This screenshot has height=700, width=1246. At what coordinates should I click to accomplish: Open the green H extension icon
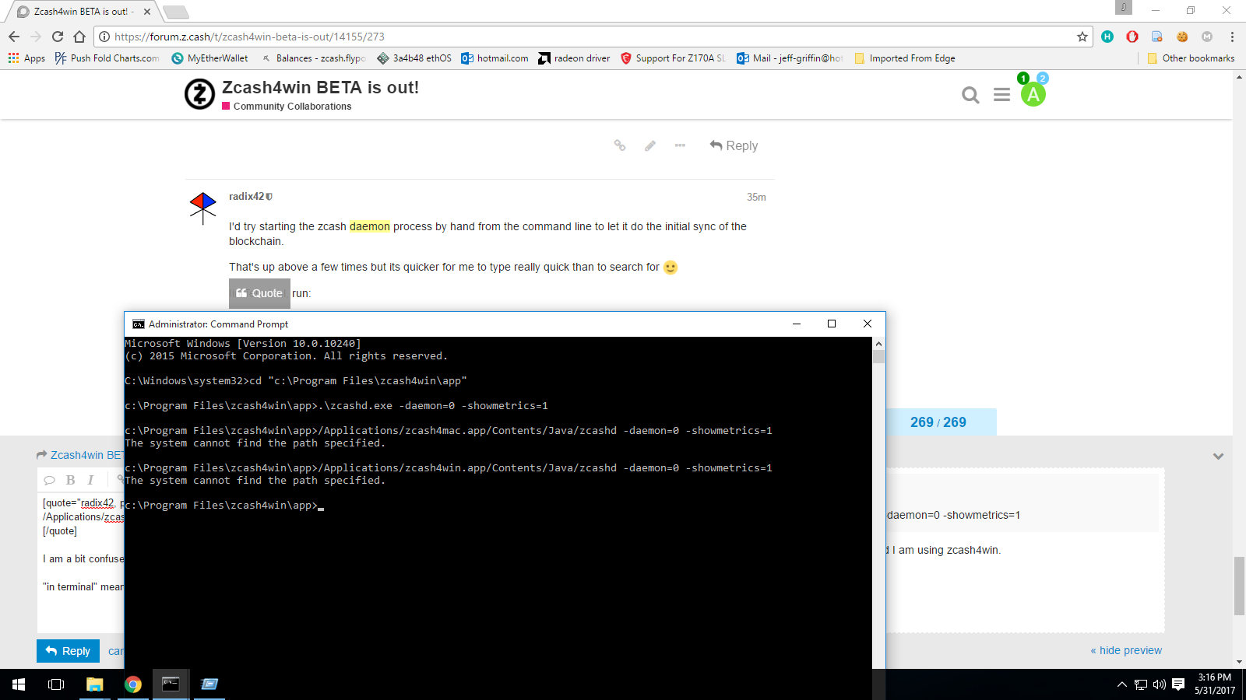click(x=1107, y=37)
